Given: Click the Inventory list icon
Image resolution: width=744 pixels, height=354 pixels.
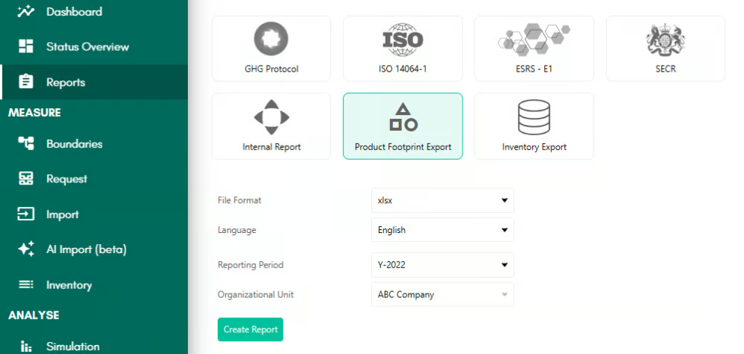Looking at the screenshot, I should [25, 285].
